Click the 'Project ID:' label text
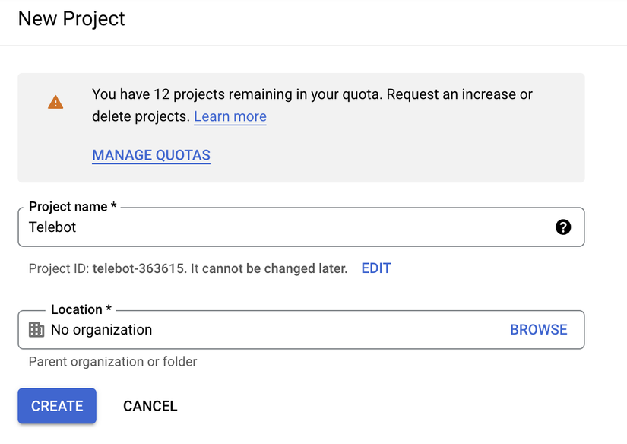The image size is (627, 444). tap(59, 268)
